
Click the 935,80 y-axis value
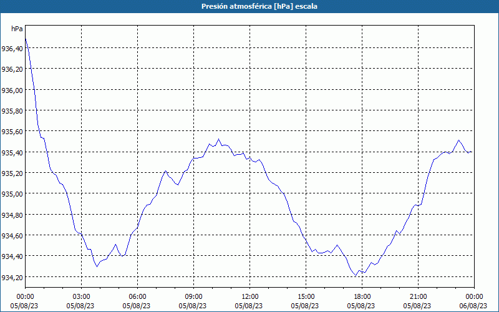click(x=12, y=111)
